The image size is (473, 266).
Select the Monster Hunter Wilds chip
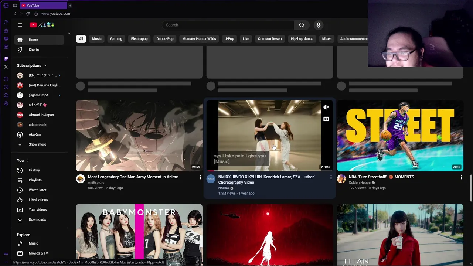point(199,39)
